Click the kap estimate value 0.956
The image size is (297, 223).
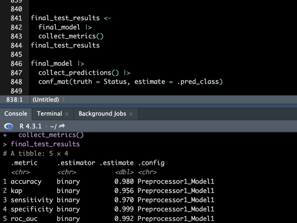pos(124,191)
